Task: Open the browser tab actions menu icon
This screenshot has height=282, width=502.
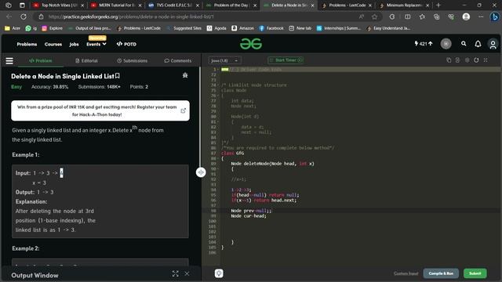Action: pos(22,5)
